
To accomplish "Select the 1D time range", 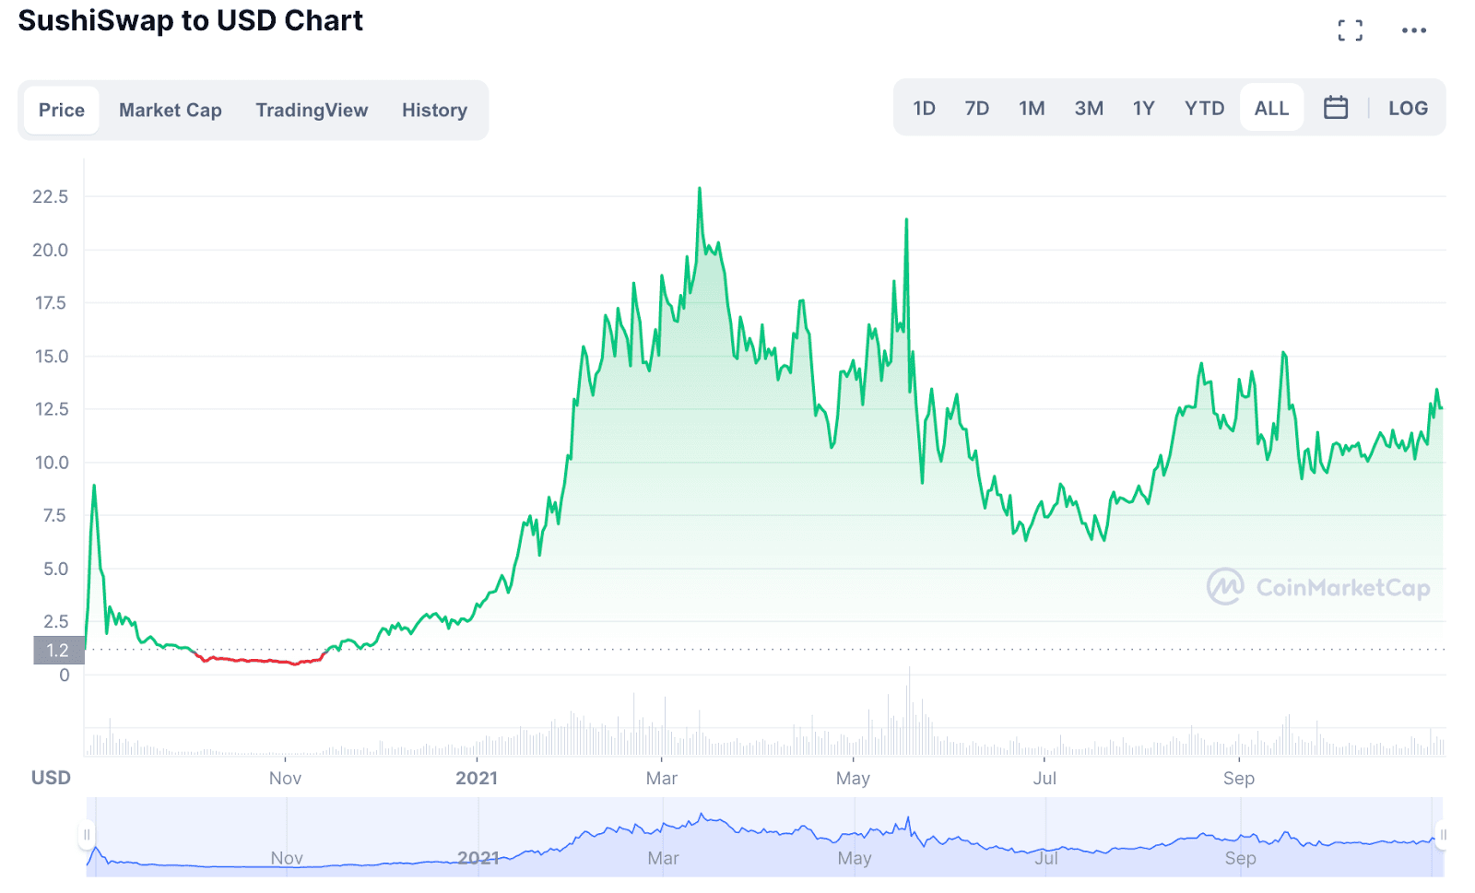I will click(x=924, y=108).
